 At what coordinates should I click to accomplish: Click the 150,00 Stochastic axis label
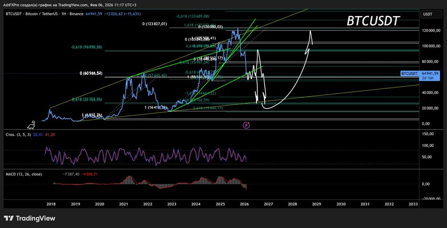tap(428, 134)
